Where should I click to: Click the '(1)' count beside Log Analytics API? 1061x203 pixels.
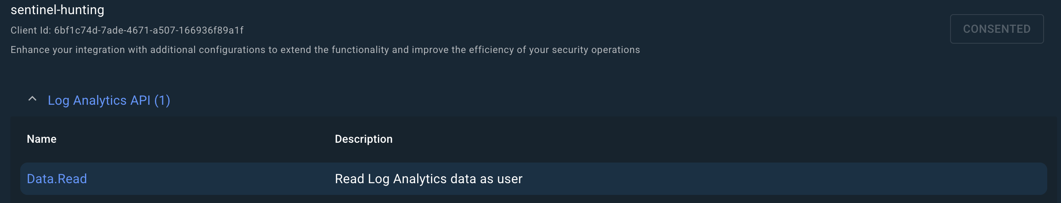(x=162, y=100)
